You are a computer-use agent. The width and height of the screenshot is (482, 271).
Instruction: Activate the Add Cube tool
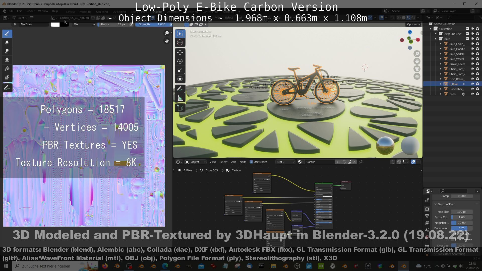pyautogui.click(x=180, y=108)
